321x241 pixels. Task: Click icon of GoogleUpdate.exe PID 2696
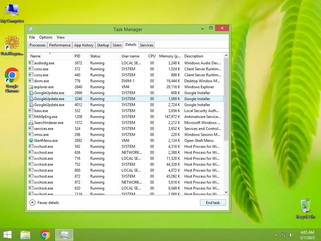pos(31,93)
